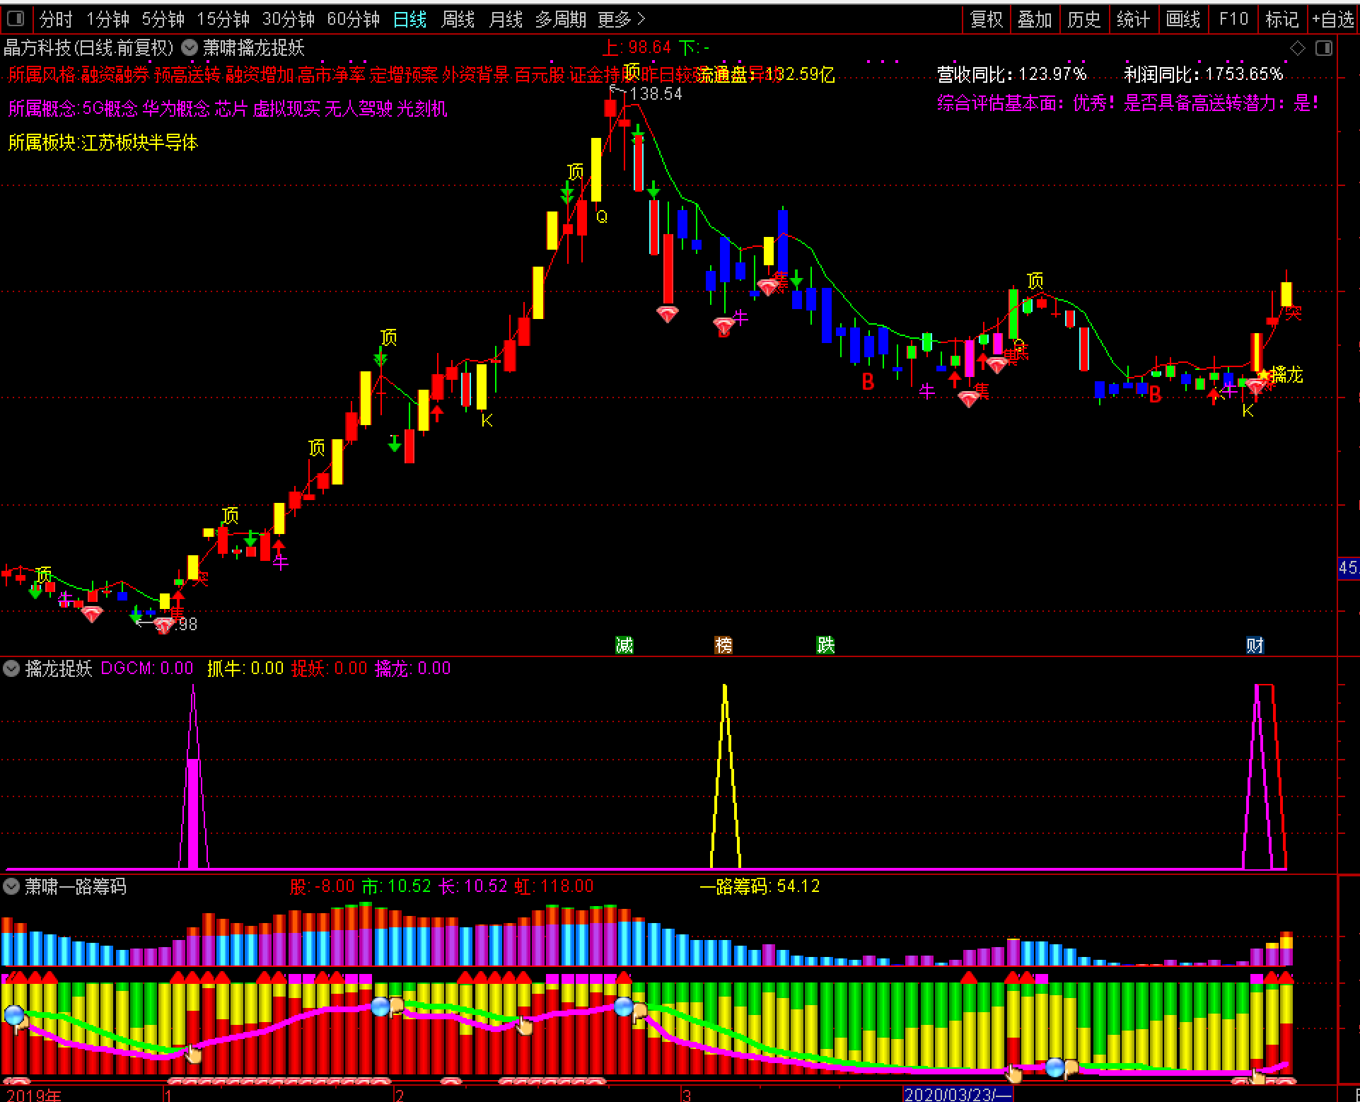Viewport: 1360px width, 1102px height.
Task: Click the 利润同比: 1753.65% text
Action: (x=1203, y=74)
